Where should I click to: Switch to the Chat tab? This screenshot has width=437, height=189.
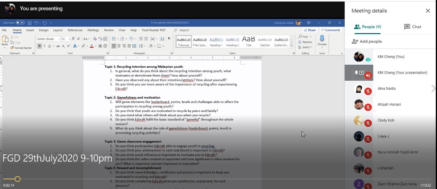pos(412,27)
